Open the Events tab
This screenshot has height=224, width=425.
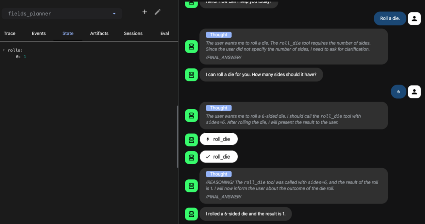pos(39,33)
